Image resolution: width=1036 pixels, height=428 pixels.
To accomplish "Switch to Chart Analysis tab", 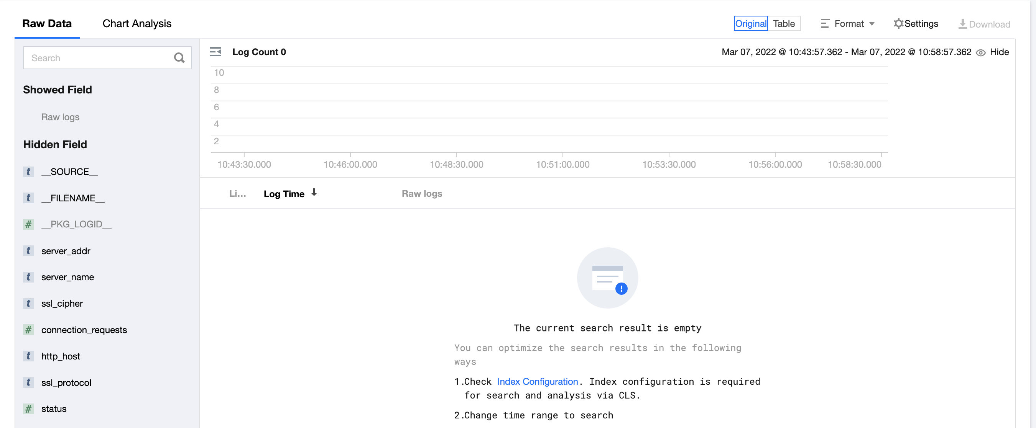I will [x=137, y=24].
